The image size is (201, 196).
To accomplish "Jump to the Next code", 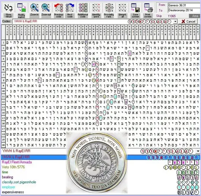I will point(70,8).
